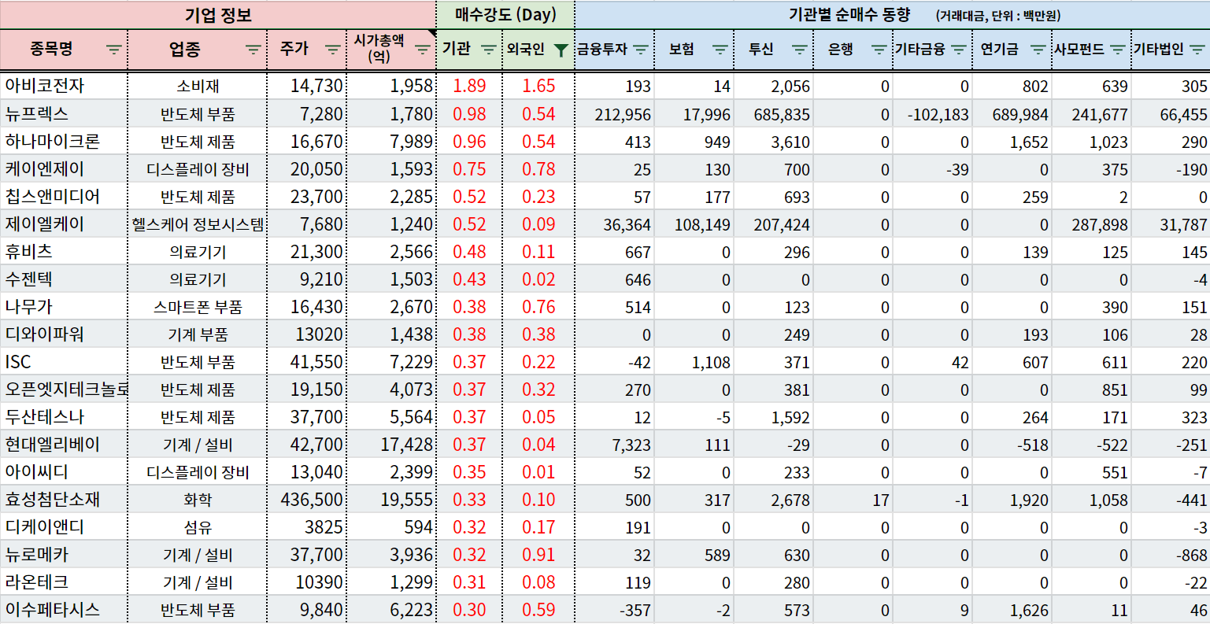Select the 디케이앤디 stock name cell
This screenshot has width=1210, height=624.
(x=64, y=527)
